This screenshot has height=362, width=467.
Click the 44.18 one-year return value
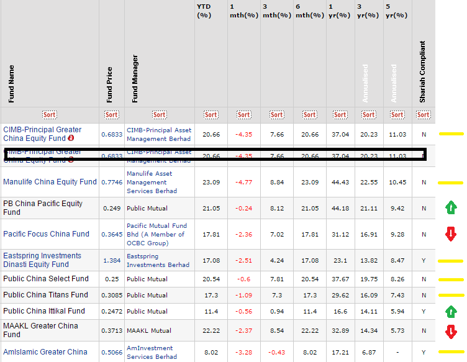tap(340, 209)
